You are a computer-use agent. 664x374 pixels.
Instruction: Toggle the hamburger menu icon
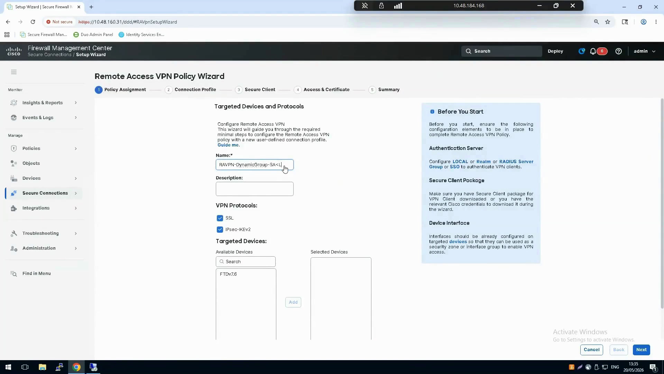(14, 72)
